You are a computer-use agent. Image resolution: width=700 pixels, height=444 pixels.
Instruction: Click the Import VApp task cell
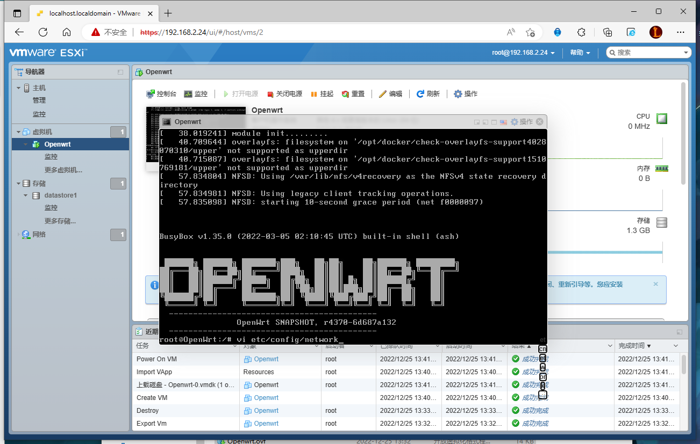pos(186,372)
